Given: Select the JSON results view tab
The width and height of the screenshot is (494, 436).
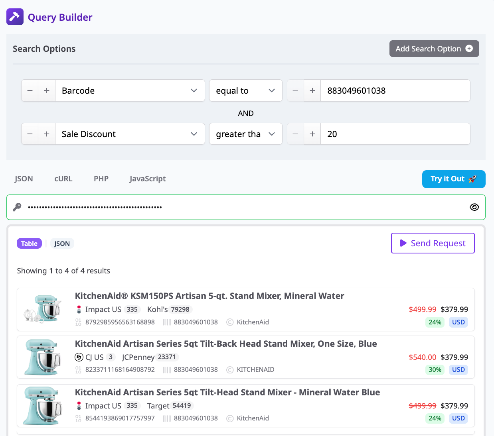Looking at the screenshot, I should (62, 244).
